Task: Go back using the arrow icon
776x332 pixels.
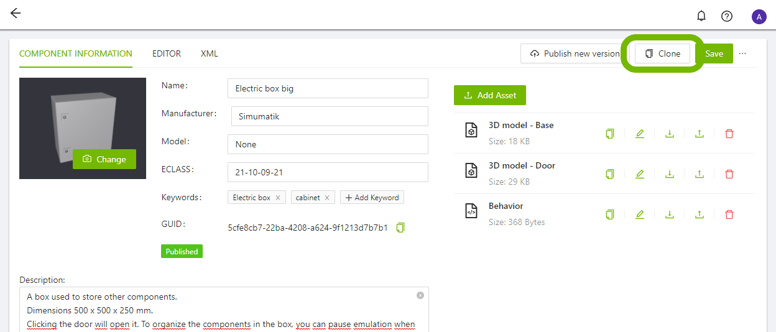Action: tap(16, 14)
